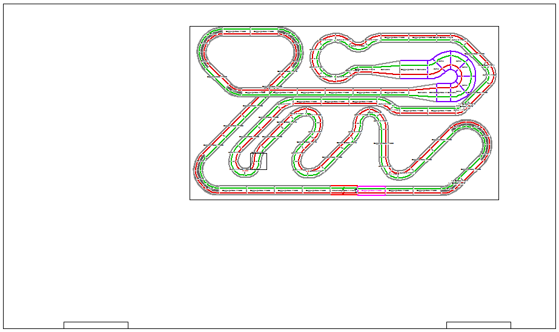
Task: Click the rounded left end of the top-middle loop
Action: click(316, 59)
